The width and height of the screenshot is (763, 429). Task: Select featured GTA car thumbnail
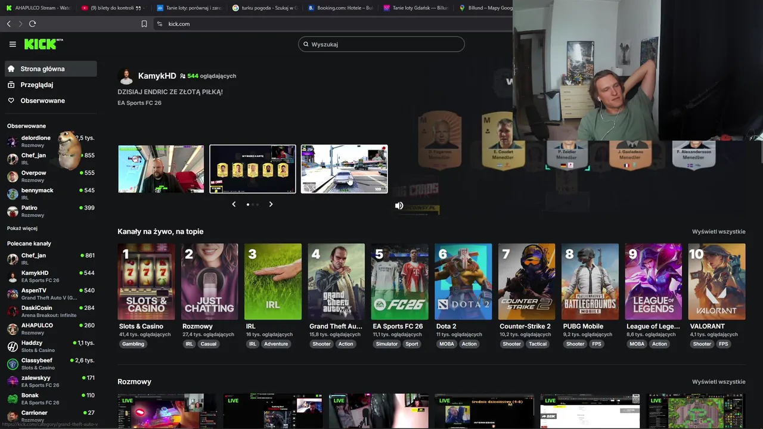click(344, 169)
